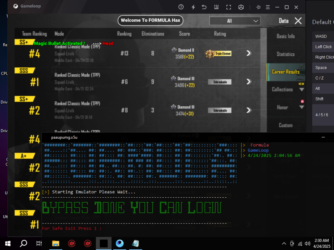Click the Gameloop logo in the title bar
The height and width of the screenshot is (250, 334).
(x=16, y=6)
